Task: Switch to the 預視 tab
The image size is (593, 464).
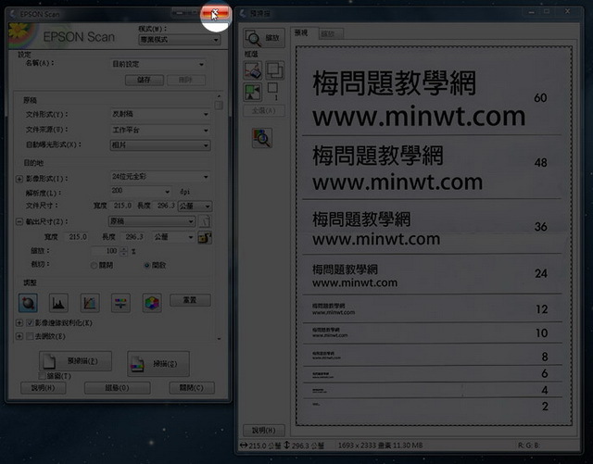Action: pos(304,33)
